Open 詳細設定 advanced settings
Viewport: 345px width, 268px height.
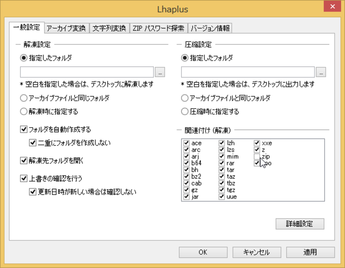click(x=300, y=224)
